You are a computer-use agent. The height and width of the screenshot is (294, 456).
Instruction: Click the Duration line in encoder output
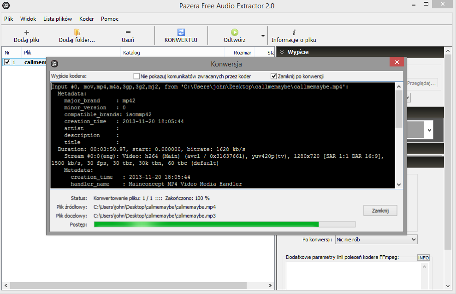click(151, 150)
